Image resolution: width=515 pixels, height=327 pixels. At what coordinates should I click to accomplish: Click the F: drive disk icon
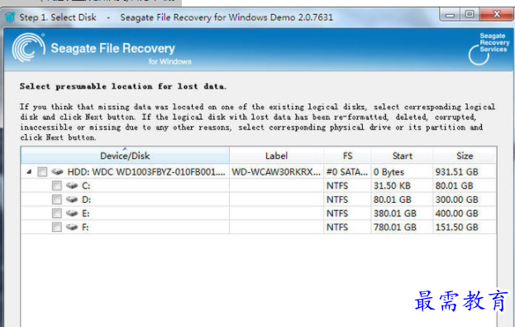tap(72, 227)
